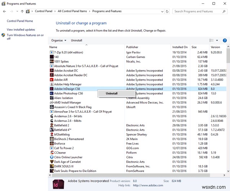
Task: Click the Alien: Isolation icon
Action: click(52, 98)
